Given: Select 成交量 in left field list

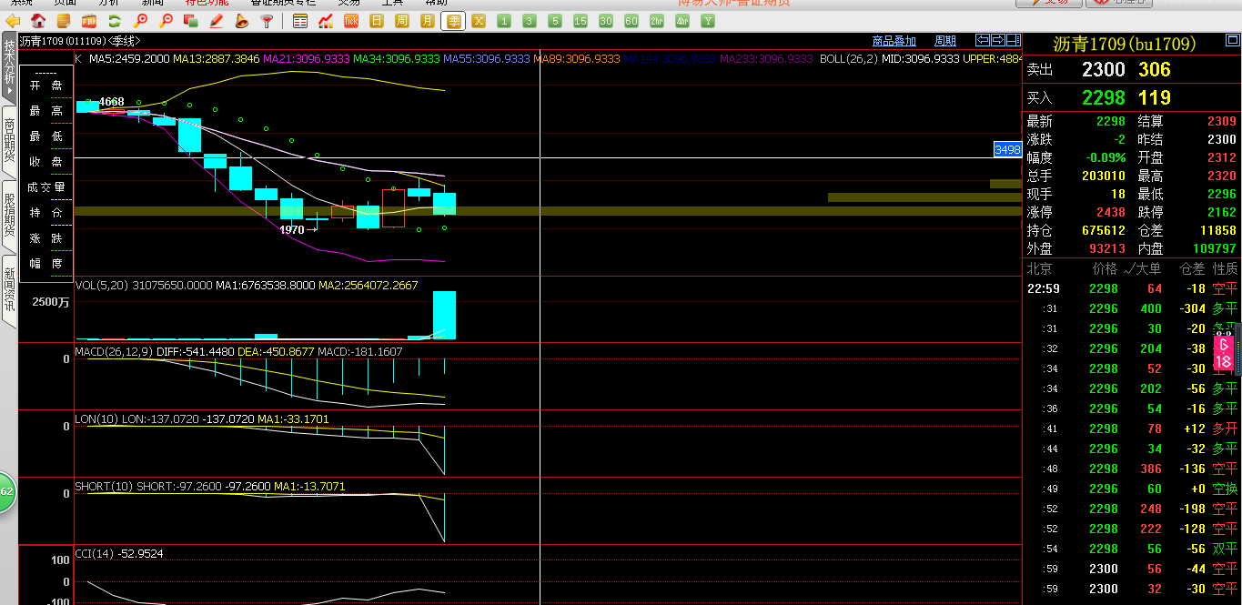Looking at the screenshot, I should coord(45,187).
